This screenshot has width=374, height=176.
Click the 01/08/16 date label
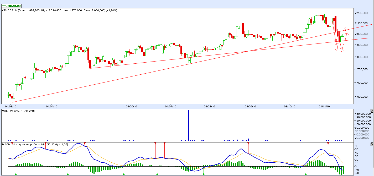click(x=210, y=106)
